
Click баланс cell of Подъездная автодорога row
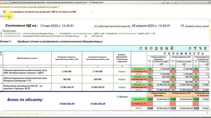point(122,87)
